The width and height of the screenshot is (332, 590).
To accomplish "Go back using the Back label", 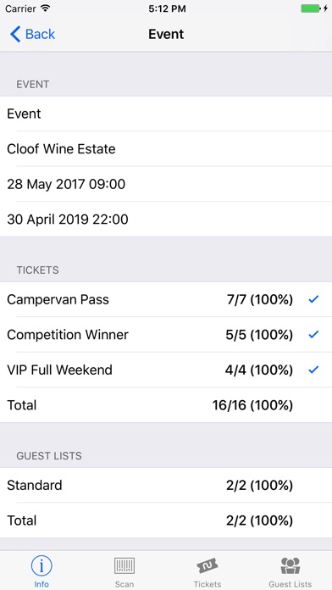I will [x=40, y=34].
